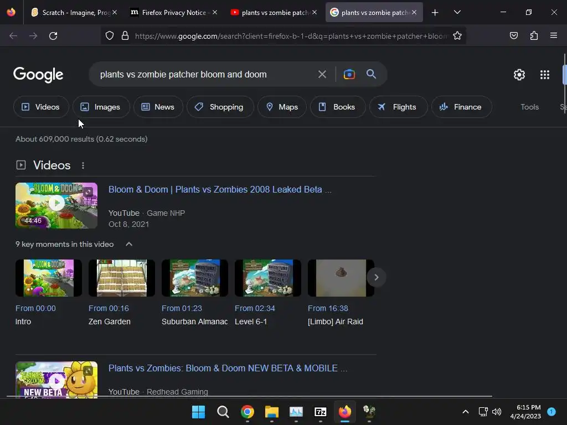Show hidden system tray icons
The image size is (567, 425).
(x=465, y=412)
